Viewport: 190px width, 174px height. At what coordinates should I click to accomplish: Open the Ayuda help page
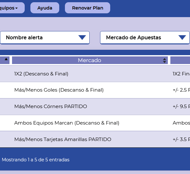pos(45,8)
